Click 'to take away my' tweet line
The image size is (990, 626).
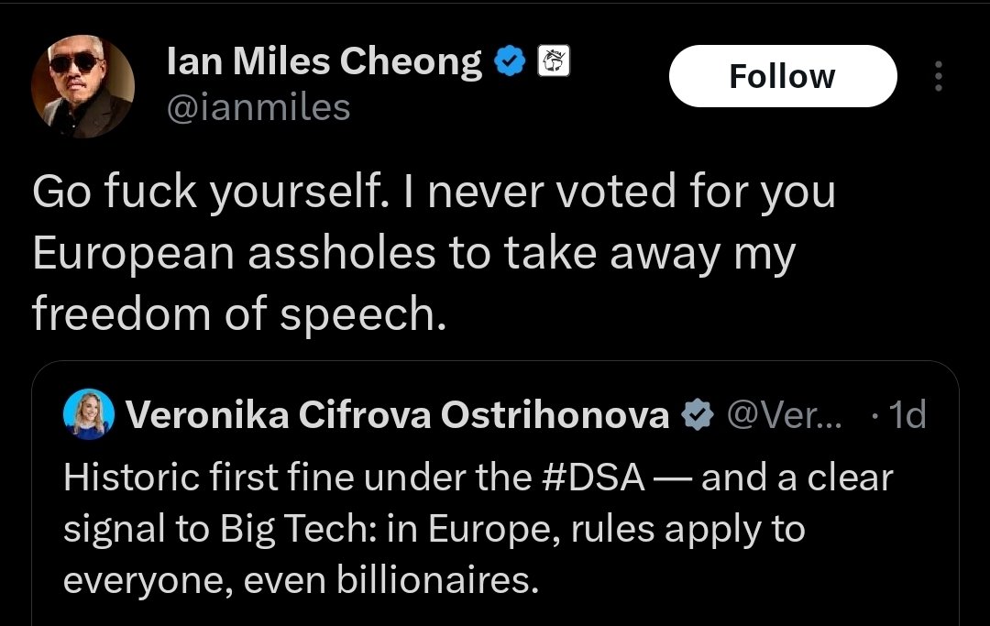click(x=621, y=253)
